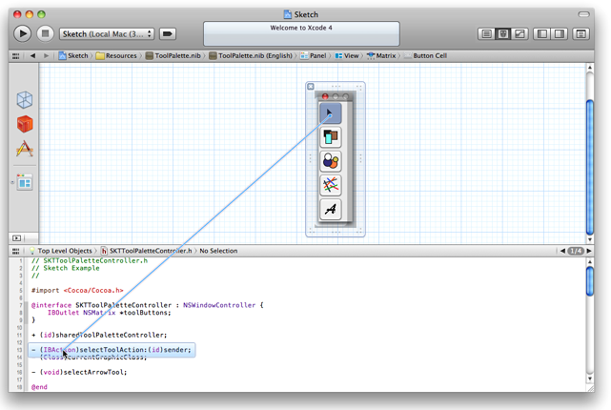Image resolution: width=611 pixels, height=410 pixels.
Task: Toggle the Assistant editor view button
Action: [x=502, y=34]
